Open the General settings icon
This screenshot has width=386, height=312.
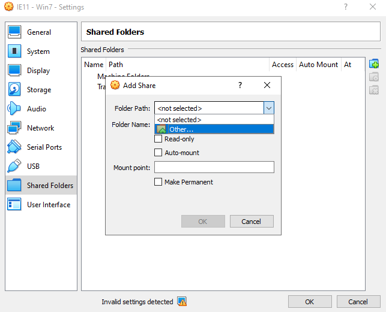click(14, 32)
